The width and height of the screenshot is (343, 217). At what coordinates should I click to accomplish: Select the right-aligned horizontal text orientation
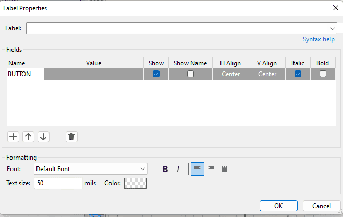coord(211,169)
